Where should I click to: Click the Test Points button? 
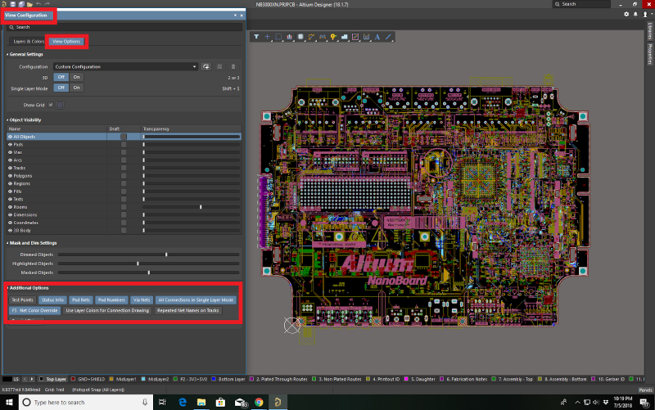22,300
